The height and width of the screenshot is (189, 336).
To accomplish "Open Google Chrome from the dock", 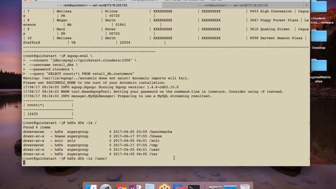I will tap(121, 186).
